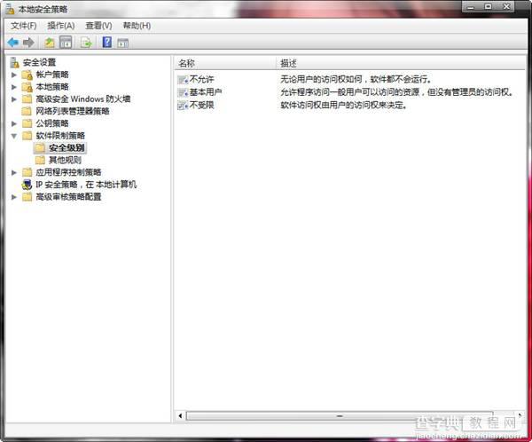Minimize the 本地安全策略 window

[471, 7]
